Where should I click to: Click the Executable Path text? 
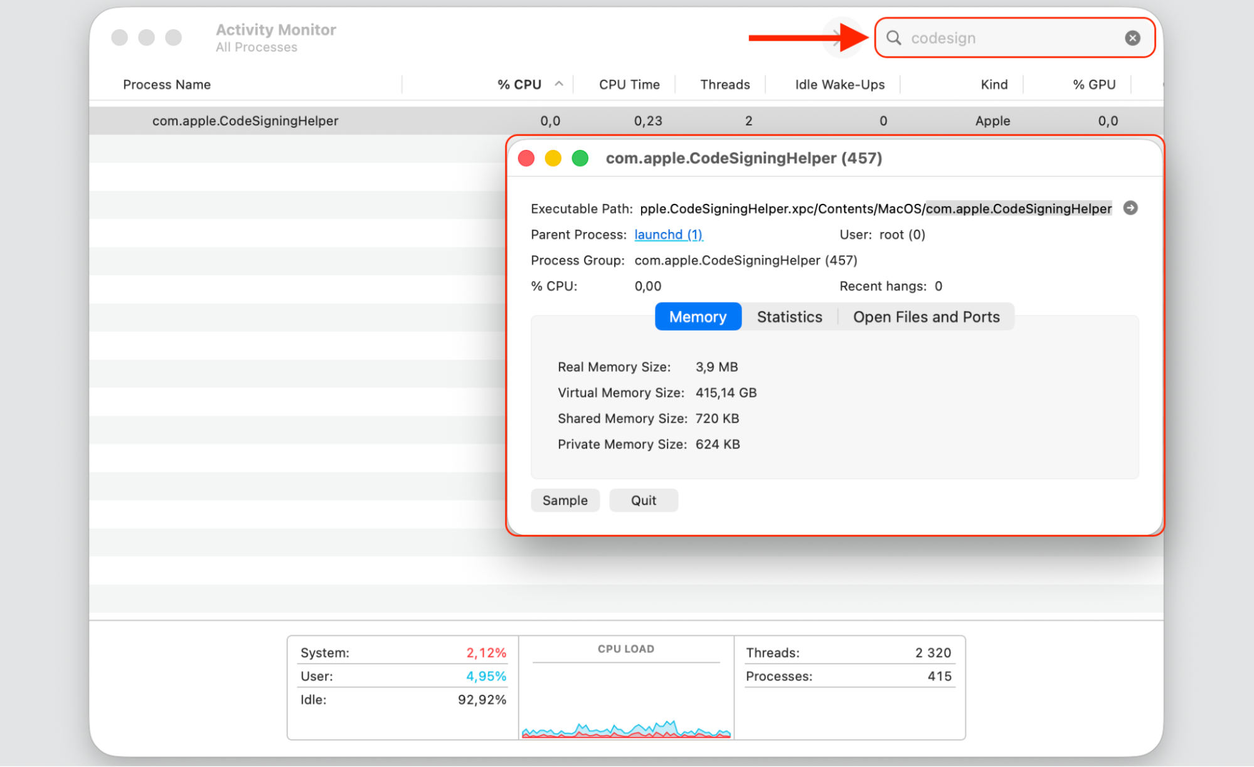click(x=876, y=209)
